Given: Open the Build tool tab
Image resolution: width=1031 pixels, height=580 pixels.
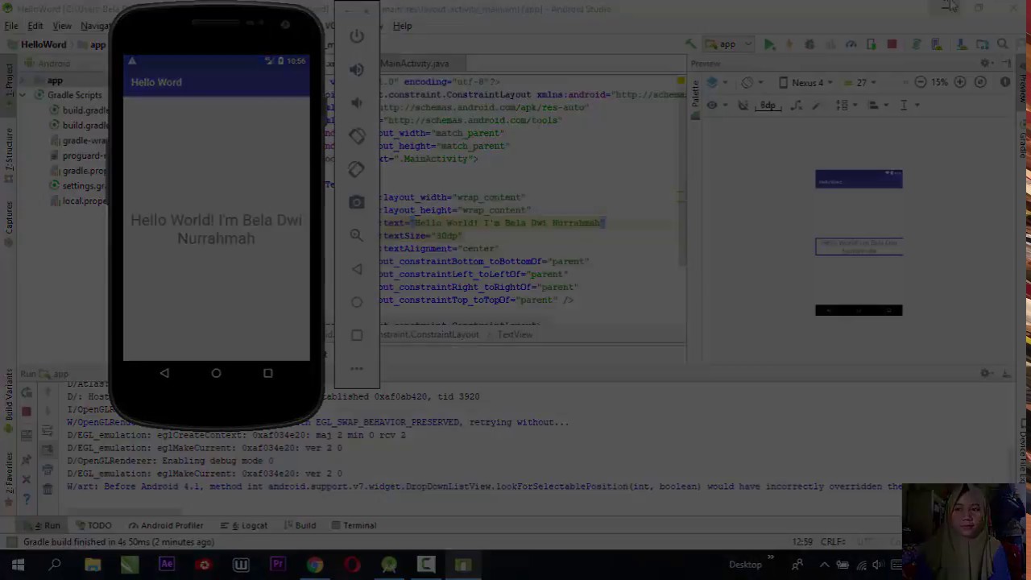Looking at the screenshot, I should (x=300, y=525).
